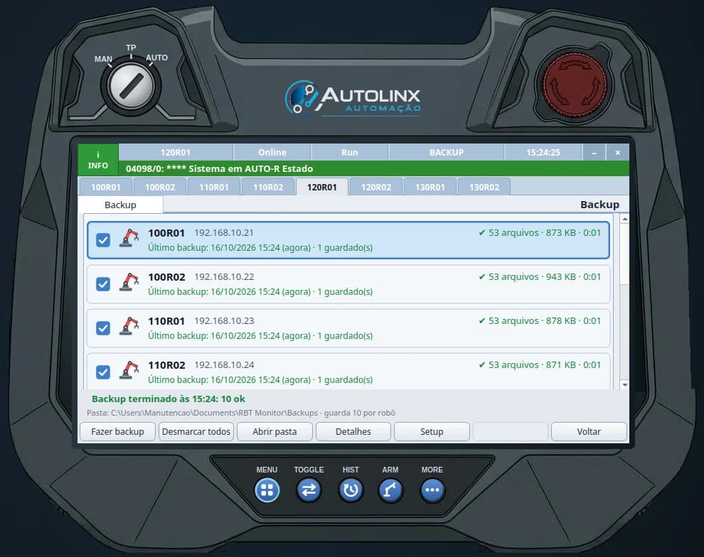Image resolution: width=704 pixels, height=557 pixels.
Task: Click the robot icon for 100R01
Action: click(x=129, y=238)
